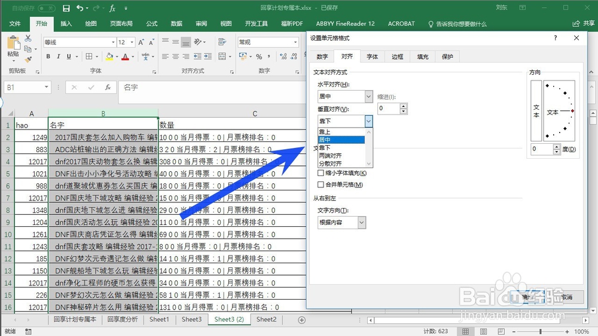Click the Center horizontally icon

[175, 56]
